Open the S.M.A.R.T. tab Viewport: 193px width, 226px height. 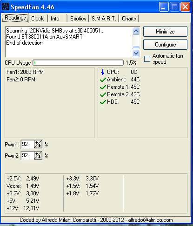point(104,19)
